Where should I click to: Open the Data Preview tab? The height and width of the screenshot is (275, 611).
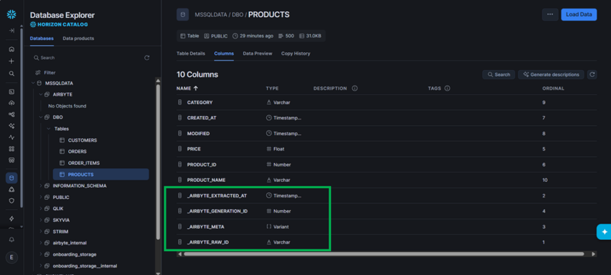point(258,54)
